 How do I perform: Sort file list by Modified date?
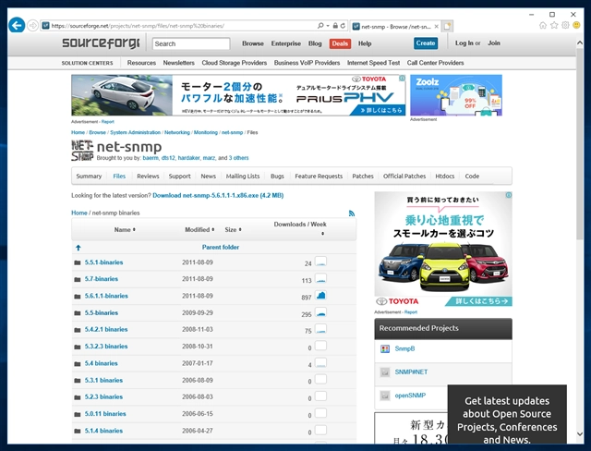tap(199, 229)
